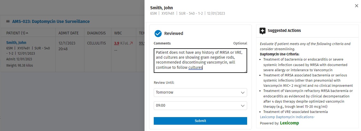Click the Submit button
Viewport: 361px width, 131px height.
click(200, 121)
